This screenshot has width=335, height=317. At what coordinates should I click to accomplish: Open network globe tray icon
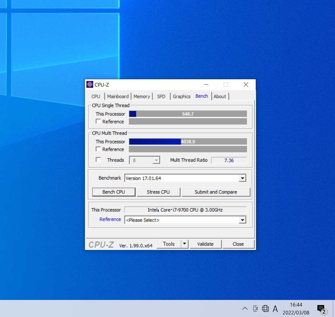(265, 308)
